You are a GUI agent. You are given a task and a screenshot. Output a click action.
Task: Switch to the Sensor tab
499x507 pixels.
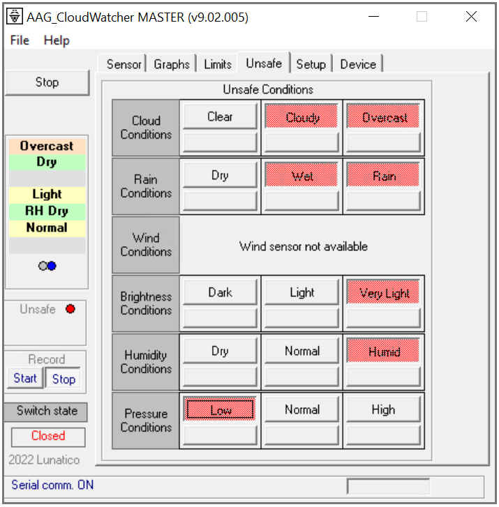(x=124, y=64)
